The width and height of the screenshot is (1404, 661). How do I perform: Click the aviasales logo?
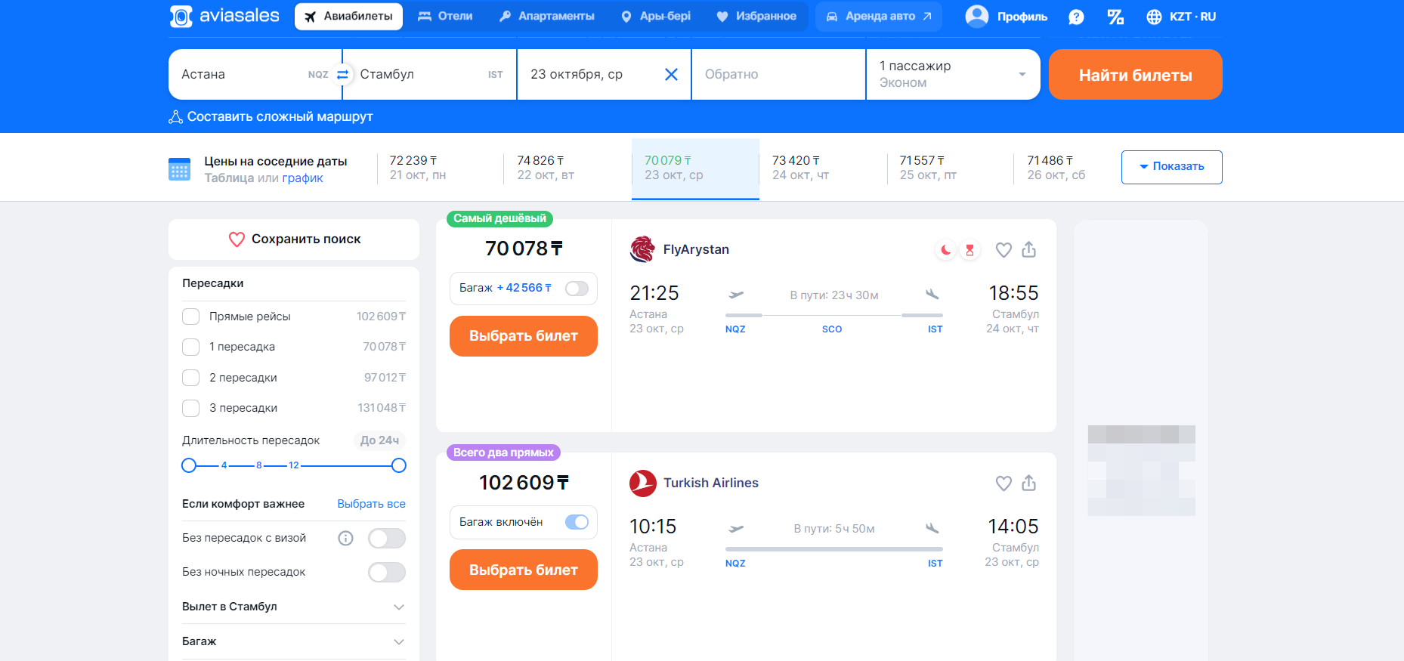224,16
